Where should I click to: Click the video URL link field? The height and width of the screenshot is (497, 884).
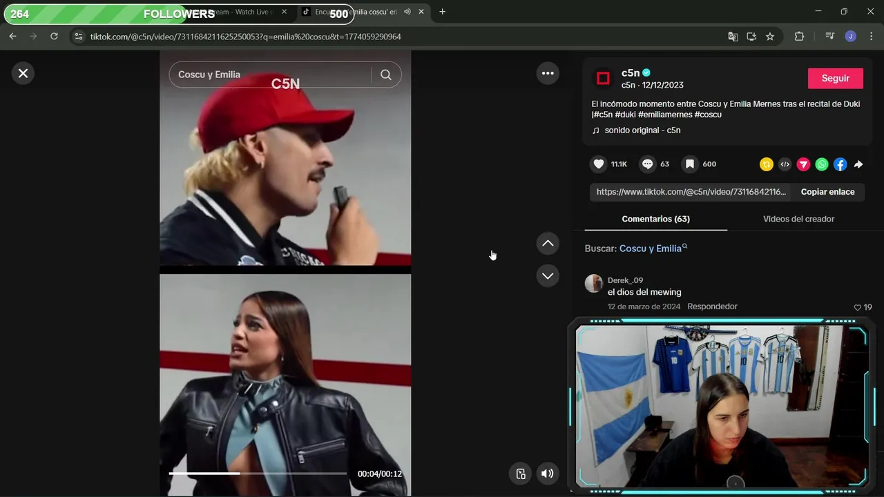click(691, 192)
